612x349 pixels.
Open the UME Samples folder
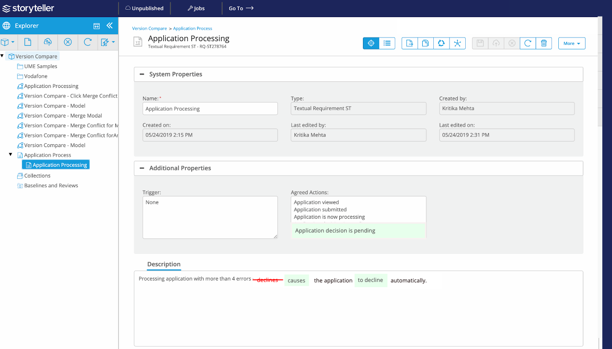point(37,66)
